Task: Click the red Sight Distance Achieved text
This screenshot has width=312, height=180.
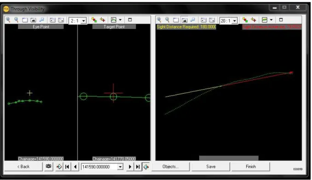Action: click(272, 27)
